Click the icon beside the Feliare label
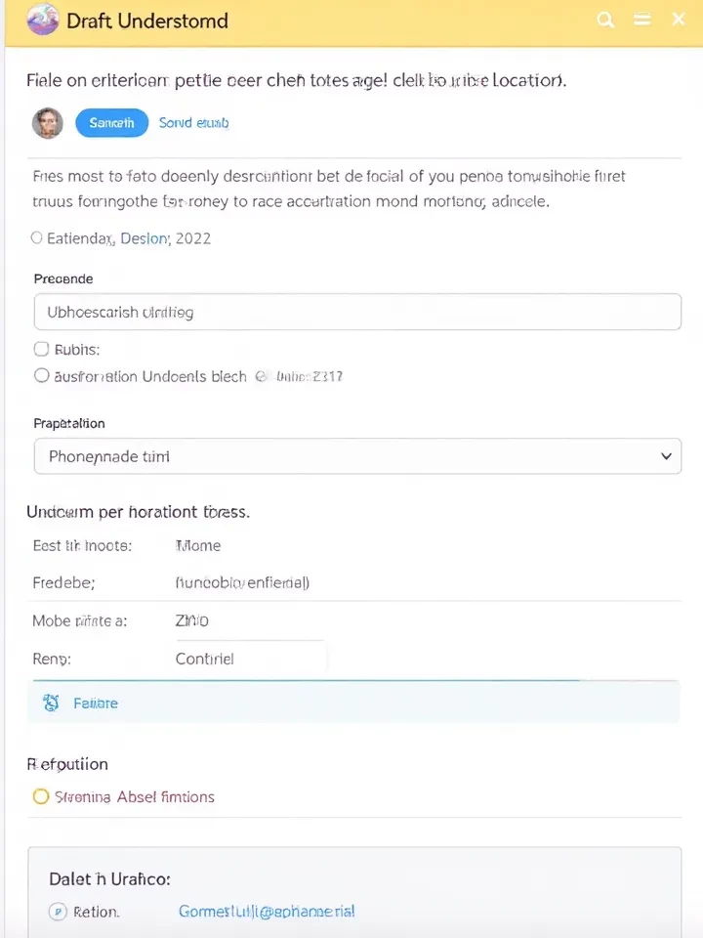 52,703
